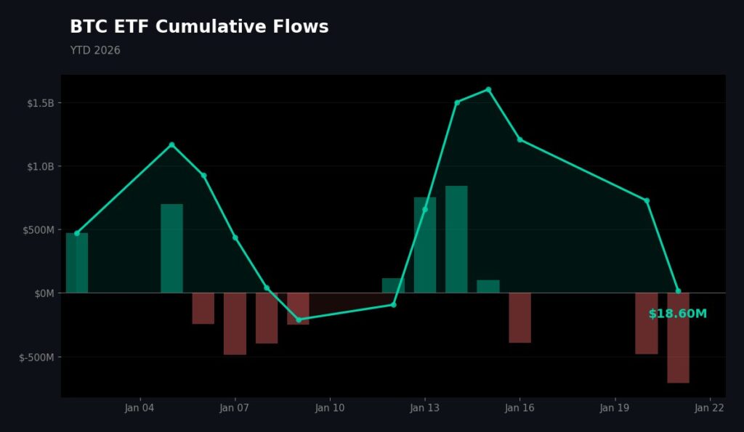The height and width of the screenshot is (432, 744).
Task: Select the Jan 04 x-axis tick label
Action: pos(139,408)
